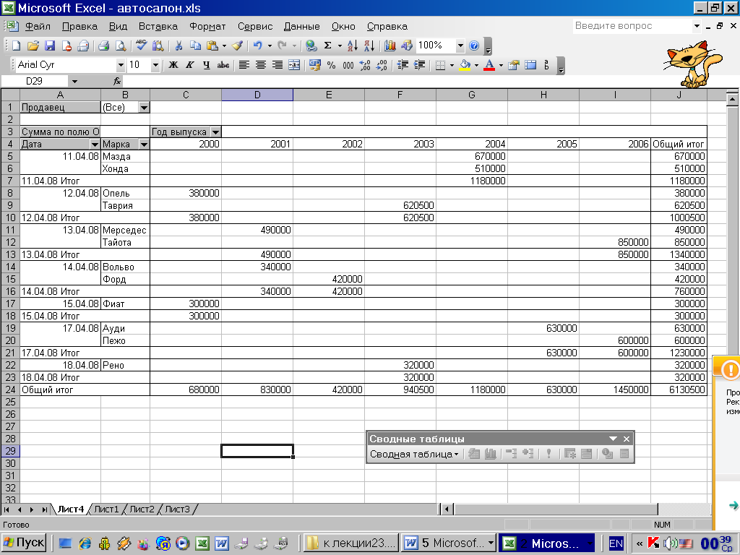
Task: Open print preview
Action: (x=121, y=46)
